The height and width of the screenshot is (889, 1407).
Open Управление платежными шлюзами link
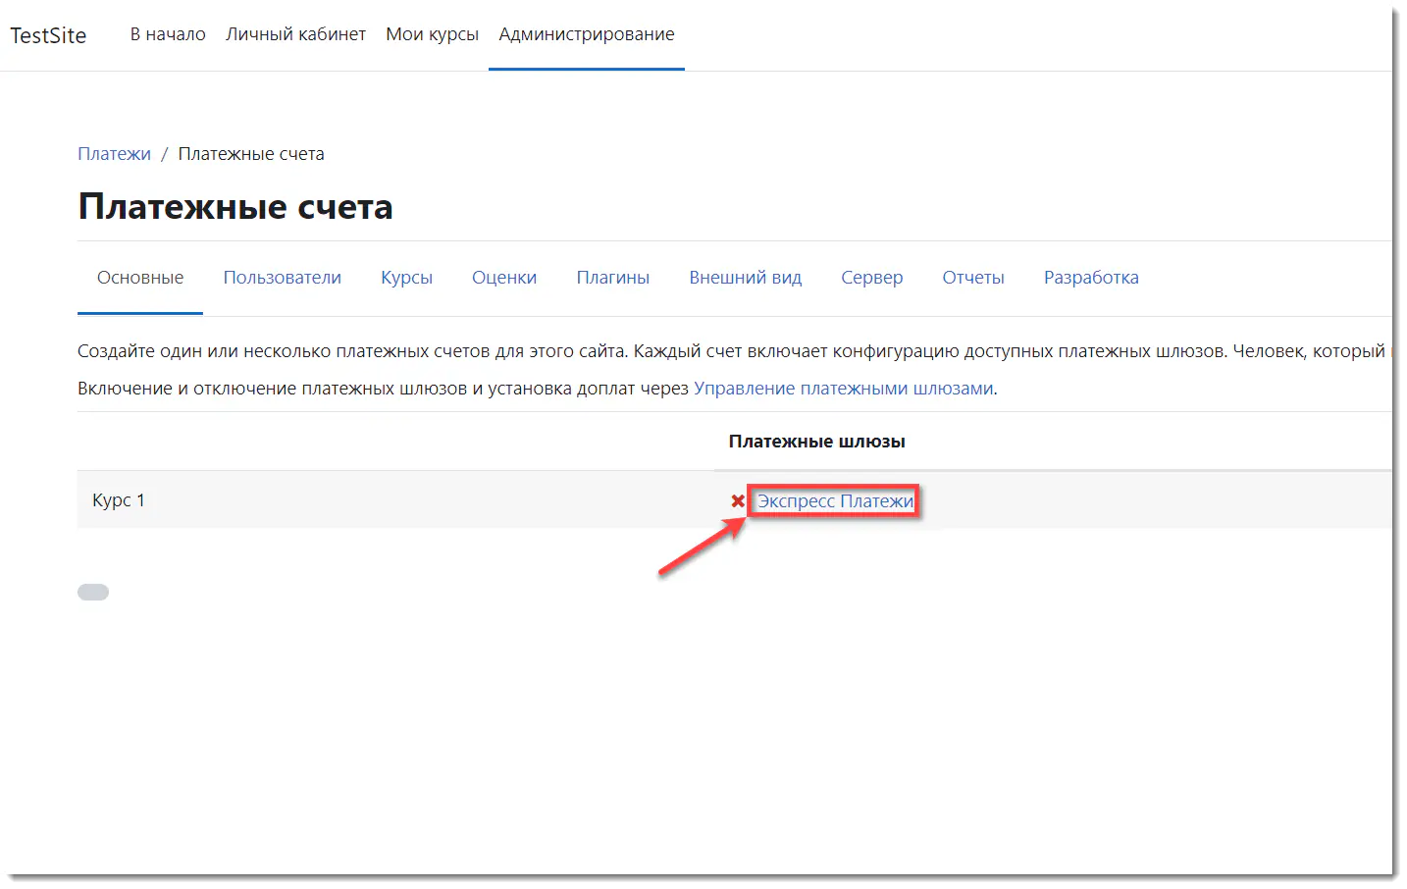click(x=843, y=389)
